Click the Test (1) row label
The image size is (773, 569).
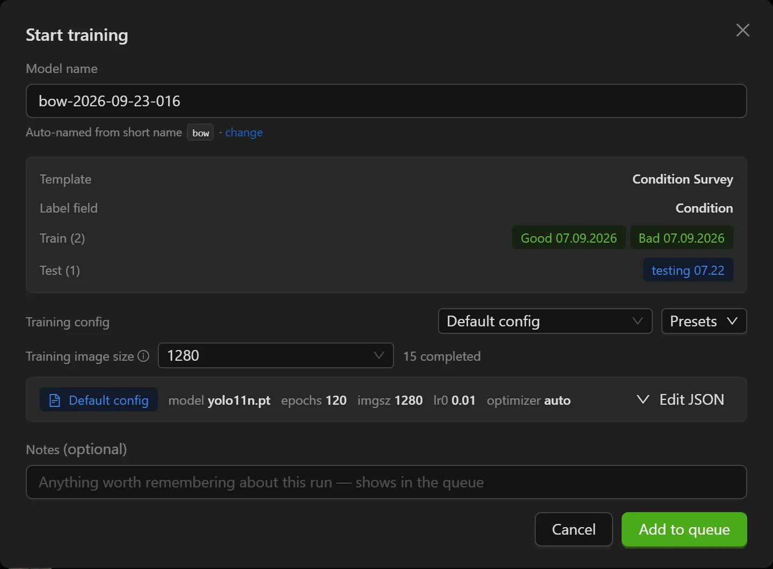tap(60, 270)
